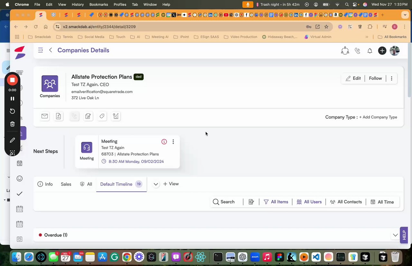Viewport: 412px width, 266px height.
Task: Open the Virtual Admin bookmark
Action: pos(318,37)
